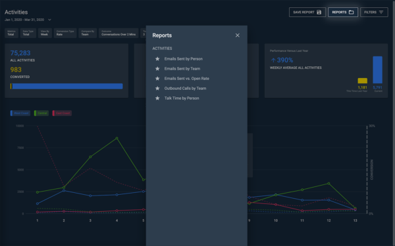
Task: Click the Save Report button
Action: click(x=307, y=12)
